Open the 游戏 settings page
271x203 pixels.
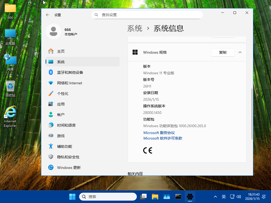61,136
